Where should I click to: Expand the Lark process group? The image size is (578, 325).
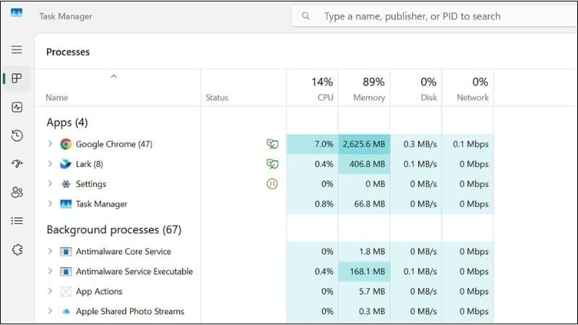(50, 164)
